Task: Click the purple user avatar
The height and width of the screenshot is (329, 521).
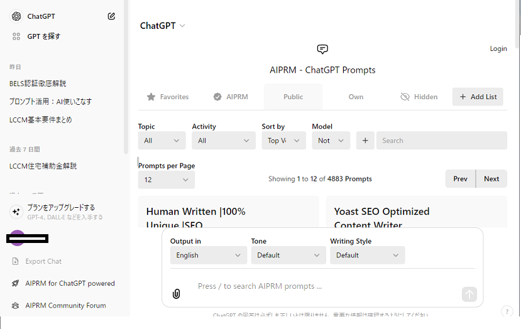Action: (17, 238)
